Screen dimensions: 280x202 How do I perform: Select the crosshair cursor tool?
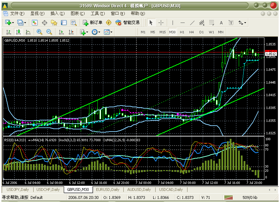161,23
